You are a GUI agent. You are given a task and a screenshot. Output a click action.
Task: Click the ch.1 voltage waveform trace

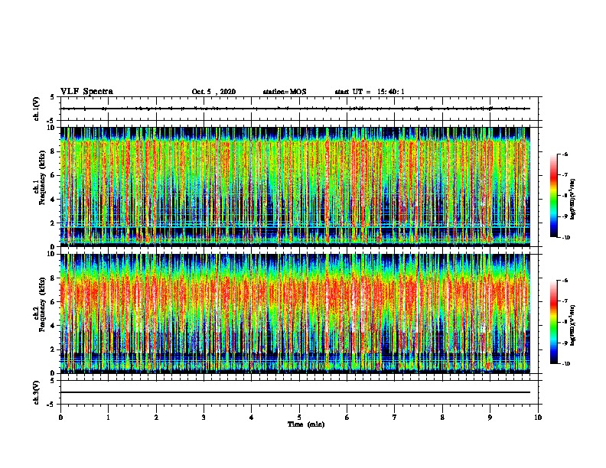[x=295, y=109]
